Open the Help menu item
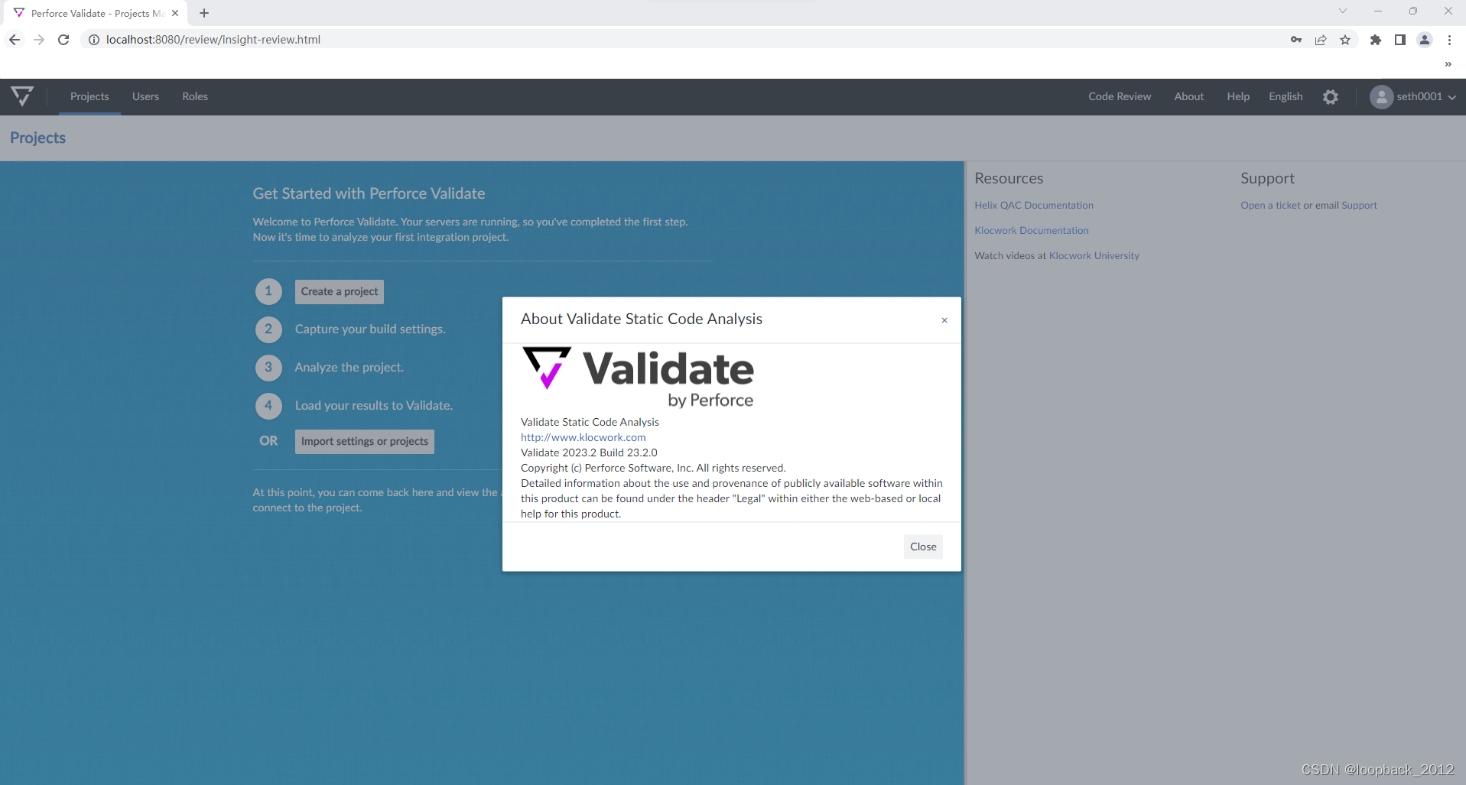Image resolution: width=1466 pixels, height=785 pixels. pos(1238,96)
